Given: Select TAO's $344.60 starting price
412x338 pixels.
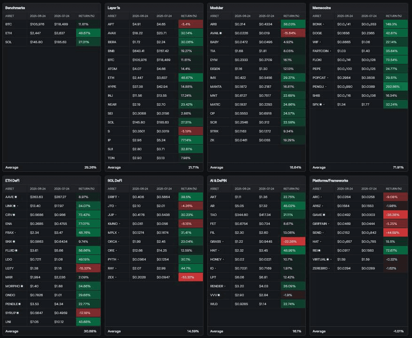Looking at the screenshot, I should pos(241,215).
